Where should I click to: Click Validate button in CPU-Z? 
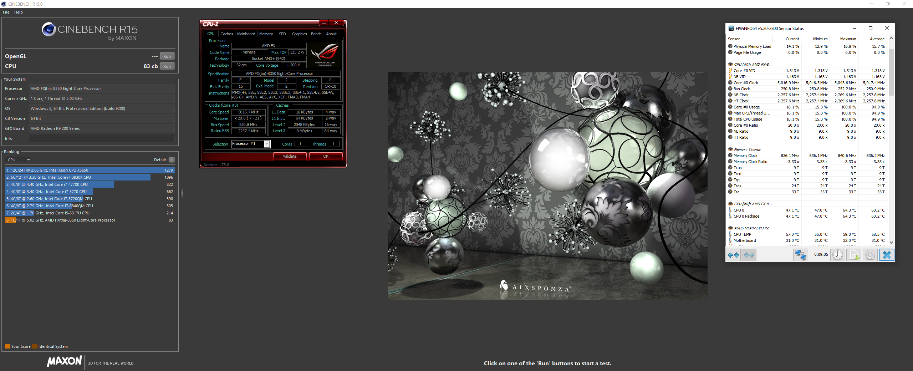click(x=290, y=156)
